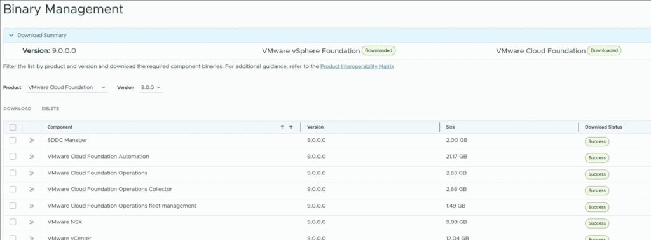The width and height of the screenshot is (651, 240).
Task: Click the Version: 9.0.0.0 summary text
Action: coord(49,51)
